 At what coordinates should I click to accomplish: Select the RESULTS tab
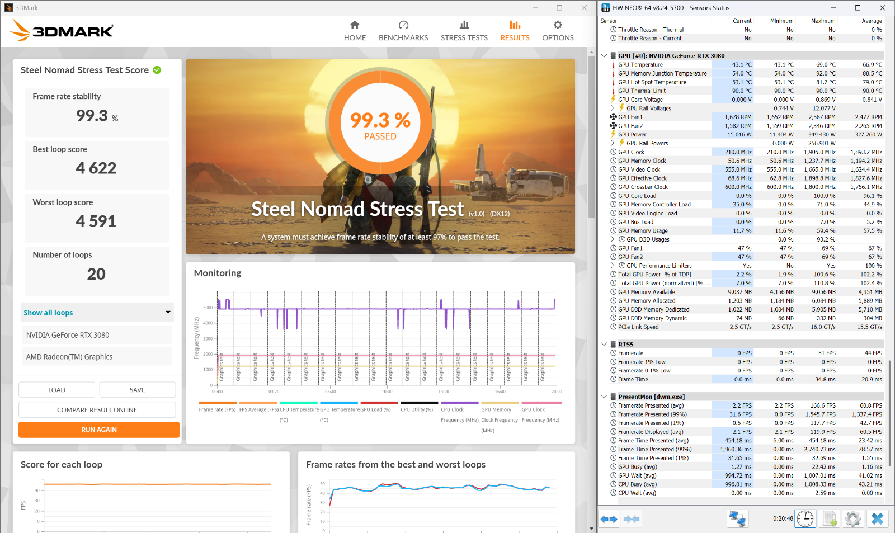pos(515,31)
